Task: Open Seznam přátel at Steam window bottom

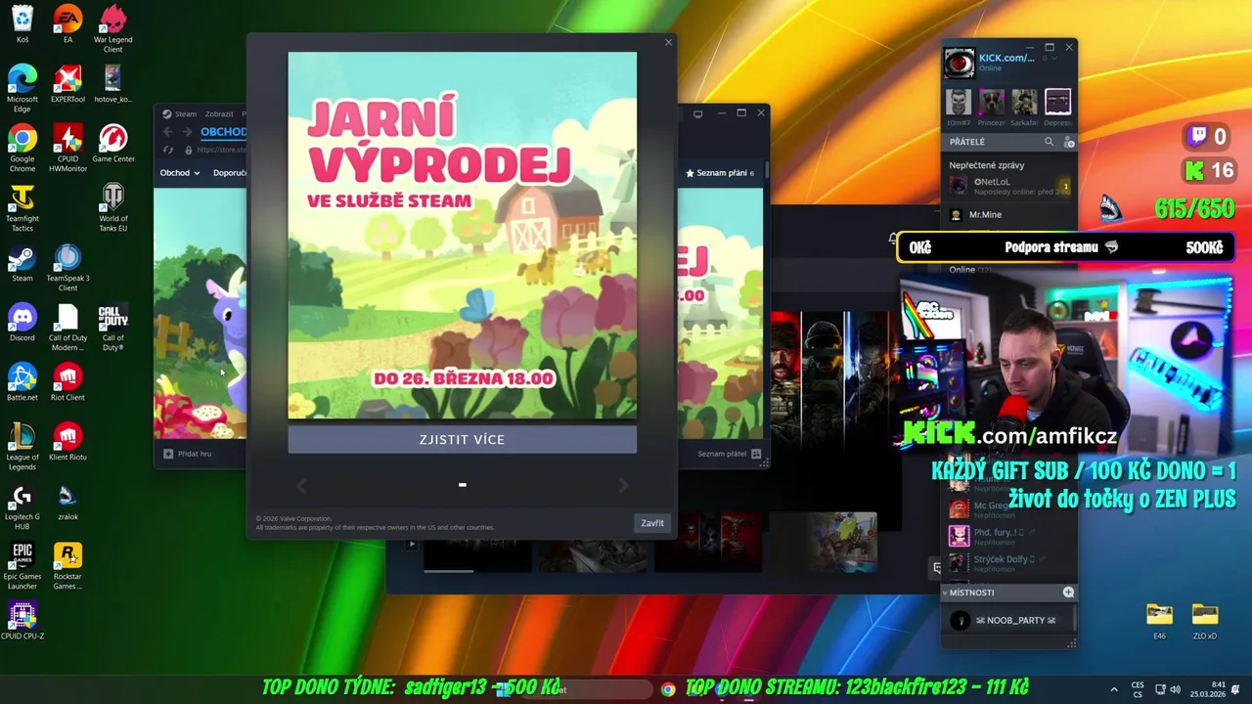Action: 728,454
